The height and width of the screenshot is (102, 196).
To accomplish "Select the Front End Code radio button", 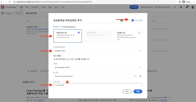I will [79, 33].
